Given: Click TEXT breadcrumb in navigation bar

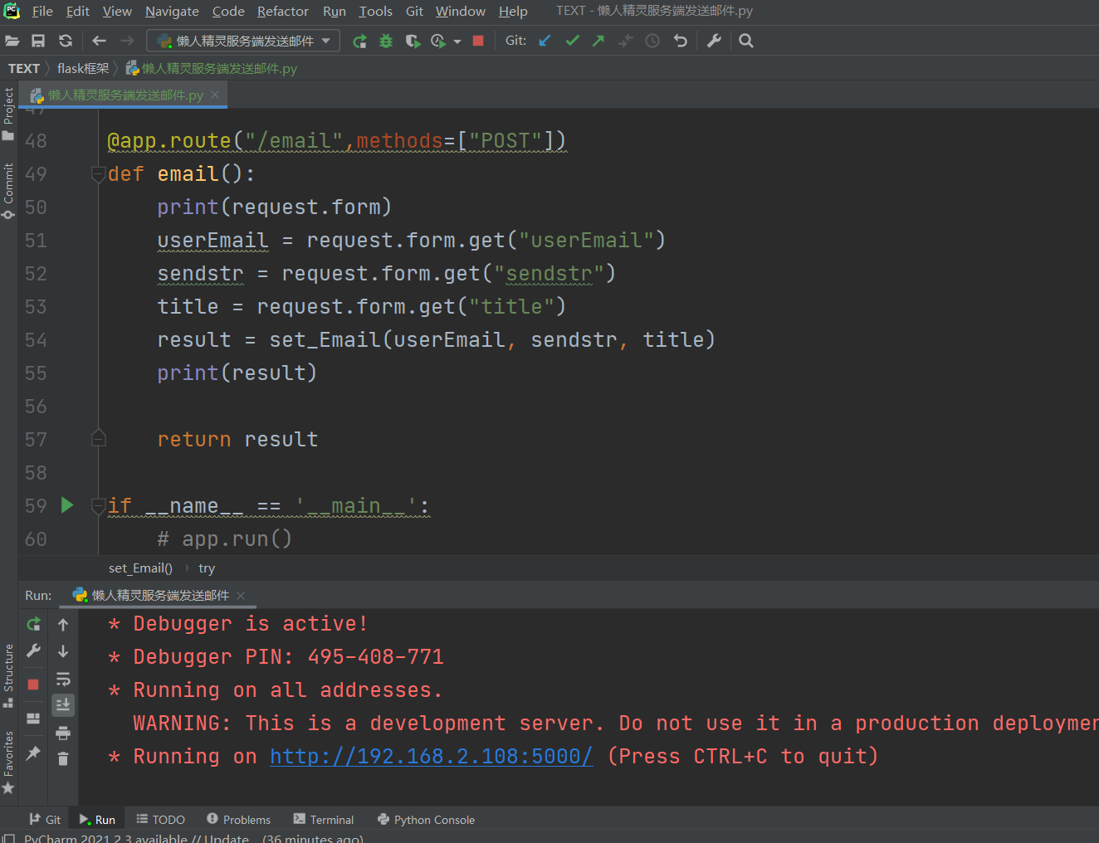Looking at the screenshot, I should (x=24, y=68).
